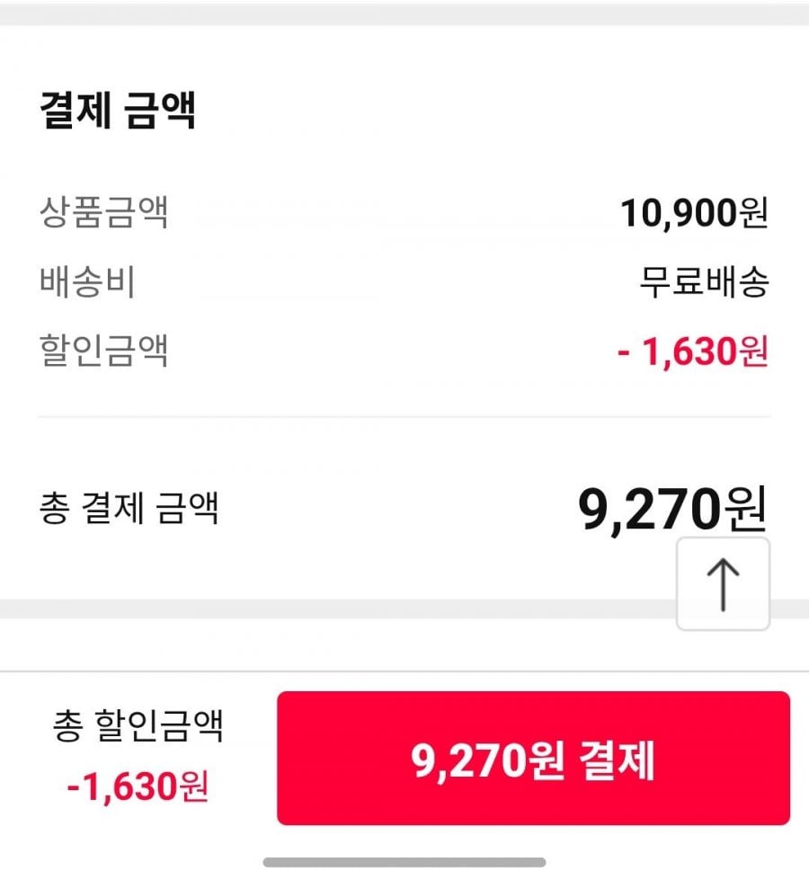Tap the -1,630원 amount under 총 할인금액
The height and width of the screenshot is (880, 809).
coord(138,787)
